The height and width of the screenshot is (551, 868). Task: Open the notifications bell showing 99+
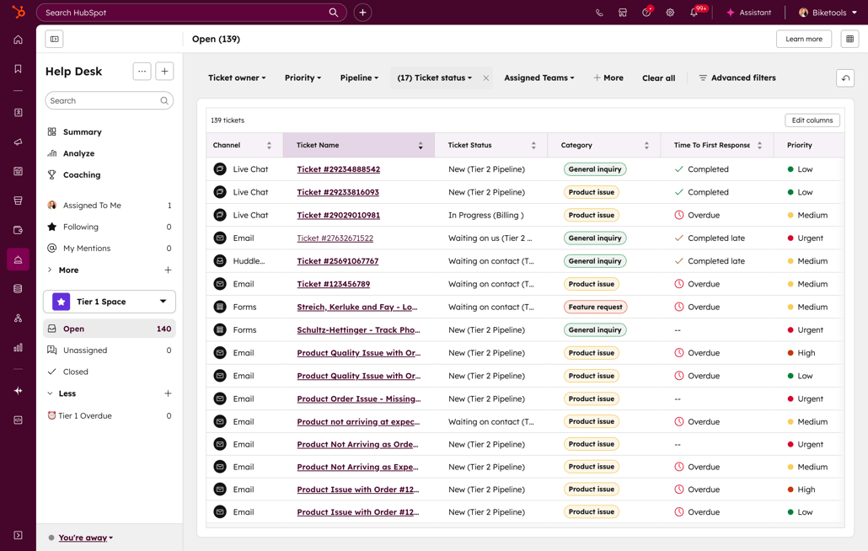coord(694,13)
